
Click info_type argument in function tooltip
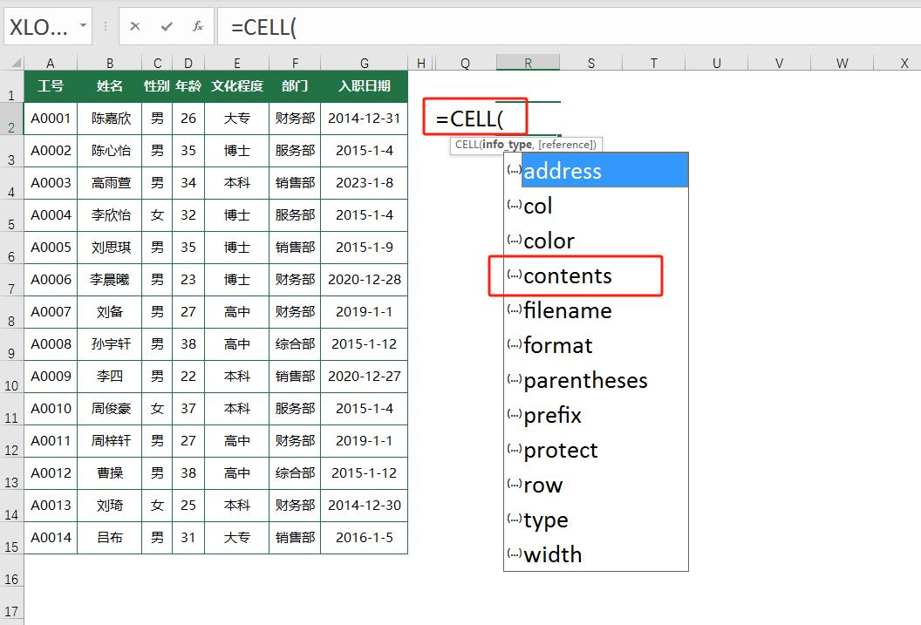click(507, 145)
